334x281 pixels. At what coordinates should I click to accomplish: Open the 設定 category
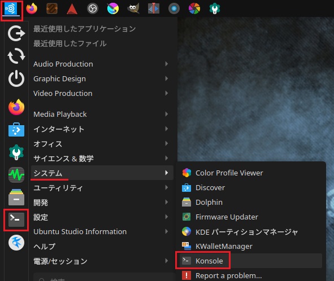pyautogui.click(x=102, y=217)
